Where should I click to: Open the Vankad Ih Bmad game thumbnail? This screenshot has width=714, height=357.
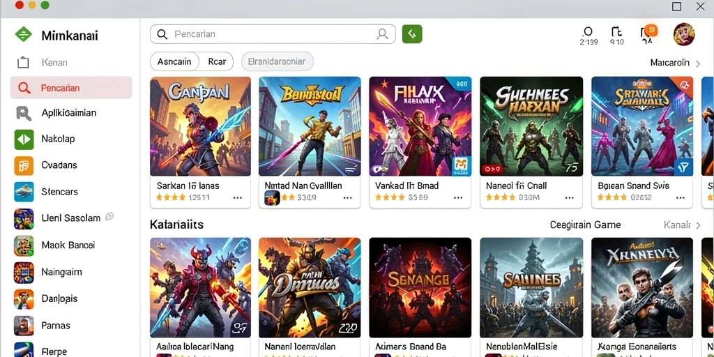pyautogui.click(x=420, y=126)
